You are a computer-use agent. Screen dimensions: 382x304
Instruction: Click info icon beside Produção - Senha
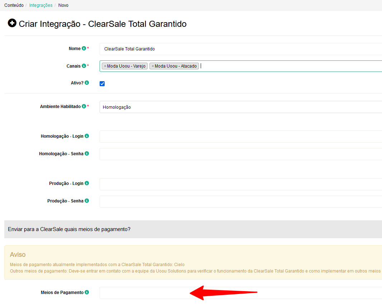[87, 201]
